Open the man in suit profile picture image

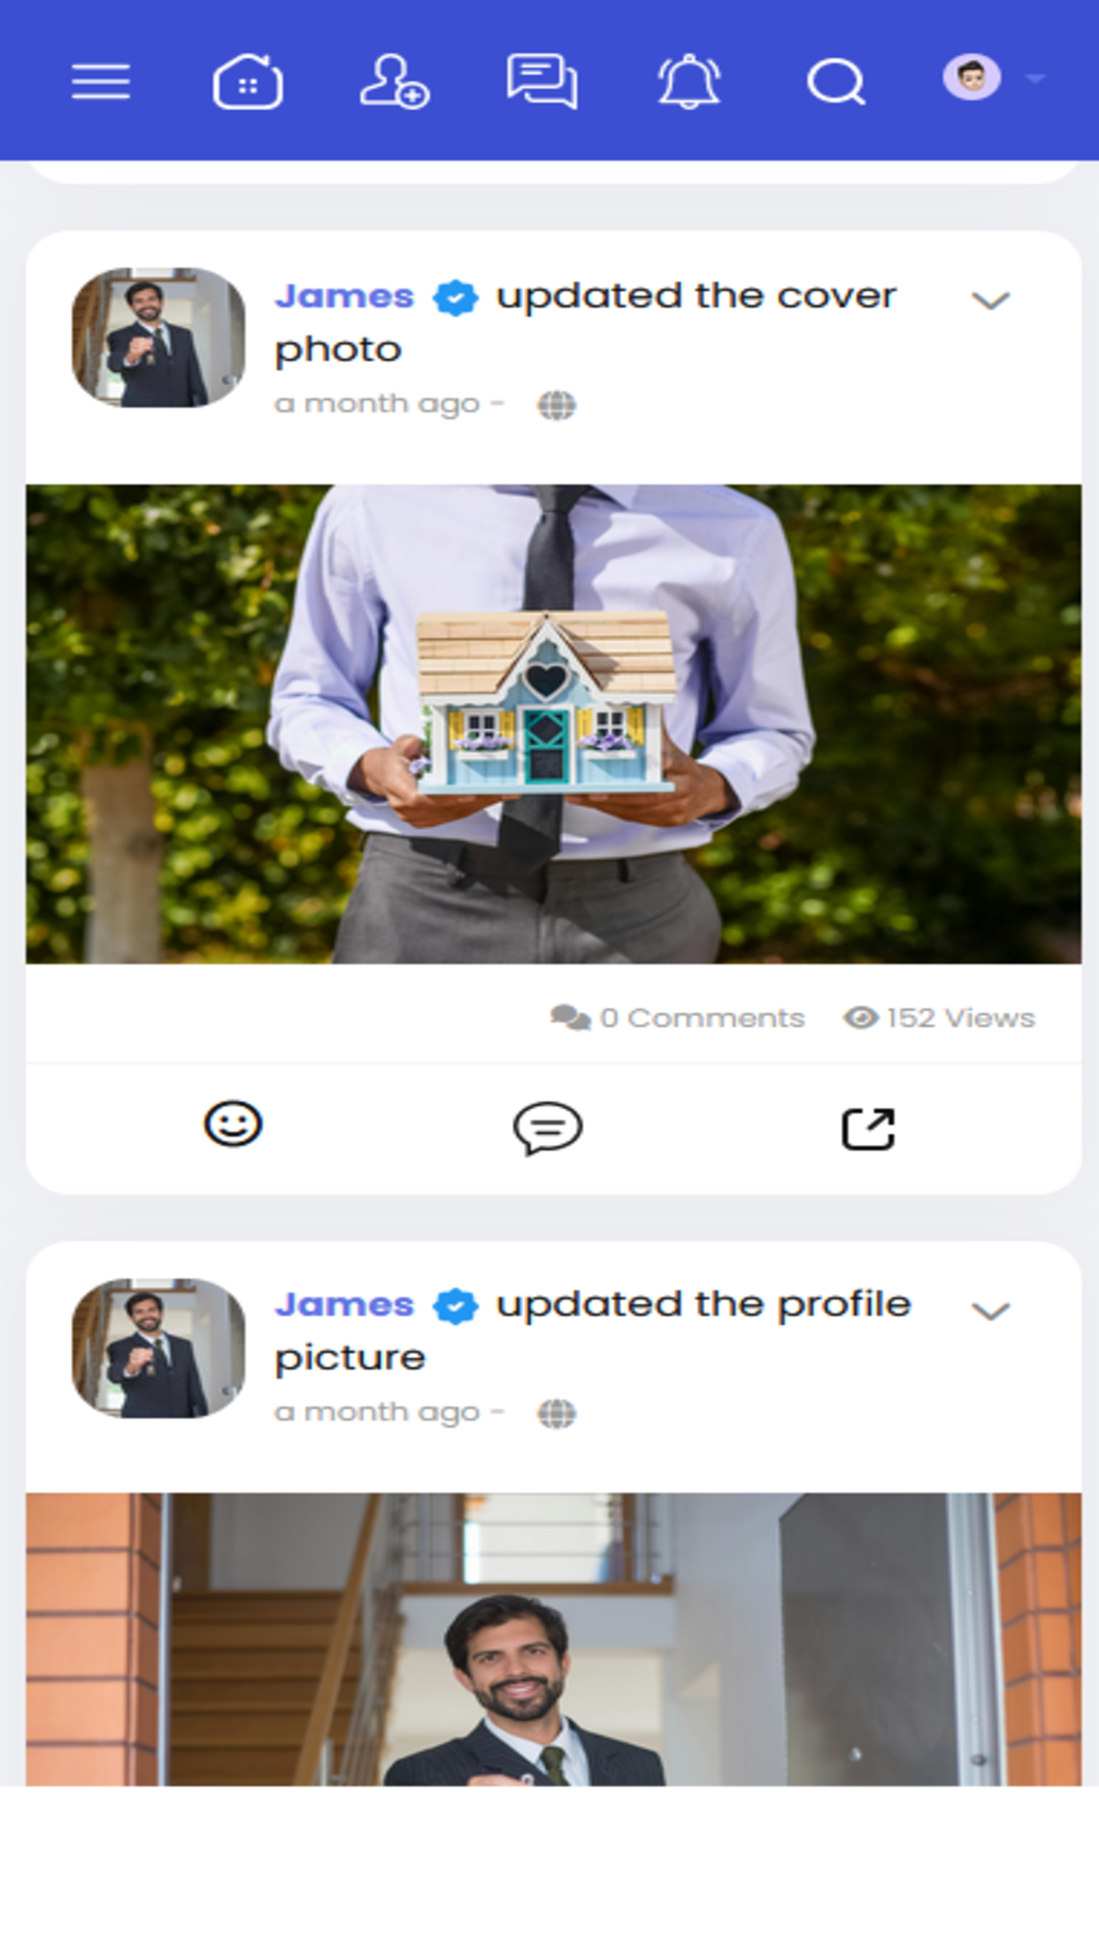pos(554,1639)
